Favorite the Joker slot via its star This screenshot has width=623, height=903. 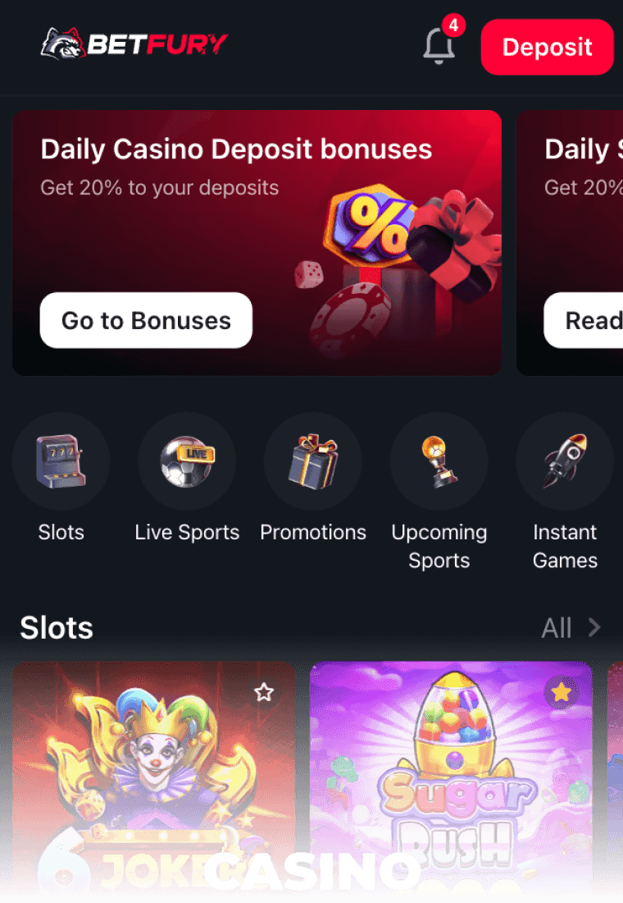click(x=264, y=692)
